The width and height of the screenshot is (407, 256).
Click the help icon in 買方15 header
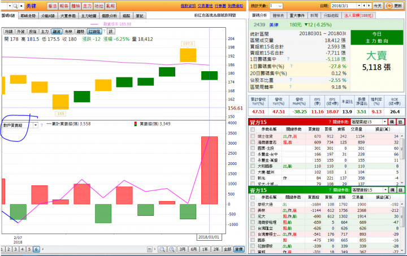point(330,122)
